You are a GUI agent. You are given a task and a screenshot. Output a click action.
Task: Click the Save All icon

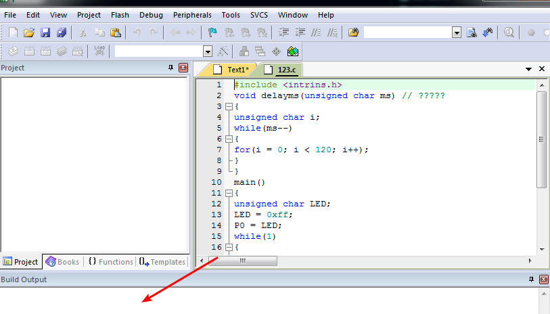[x=62, y=32]
